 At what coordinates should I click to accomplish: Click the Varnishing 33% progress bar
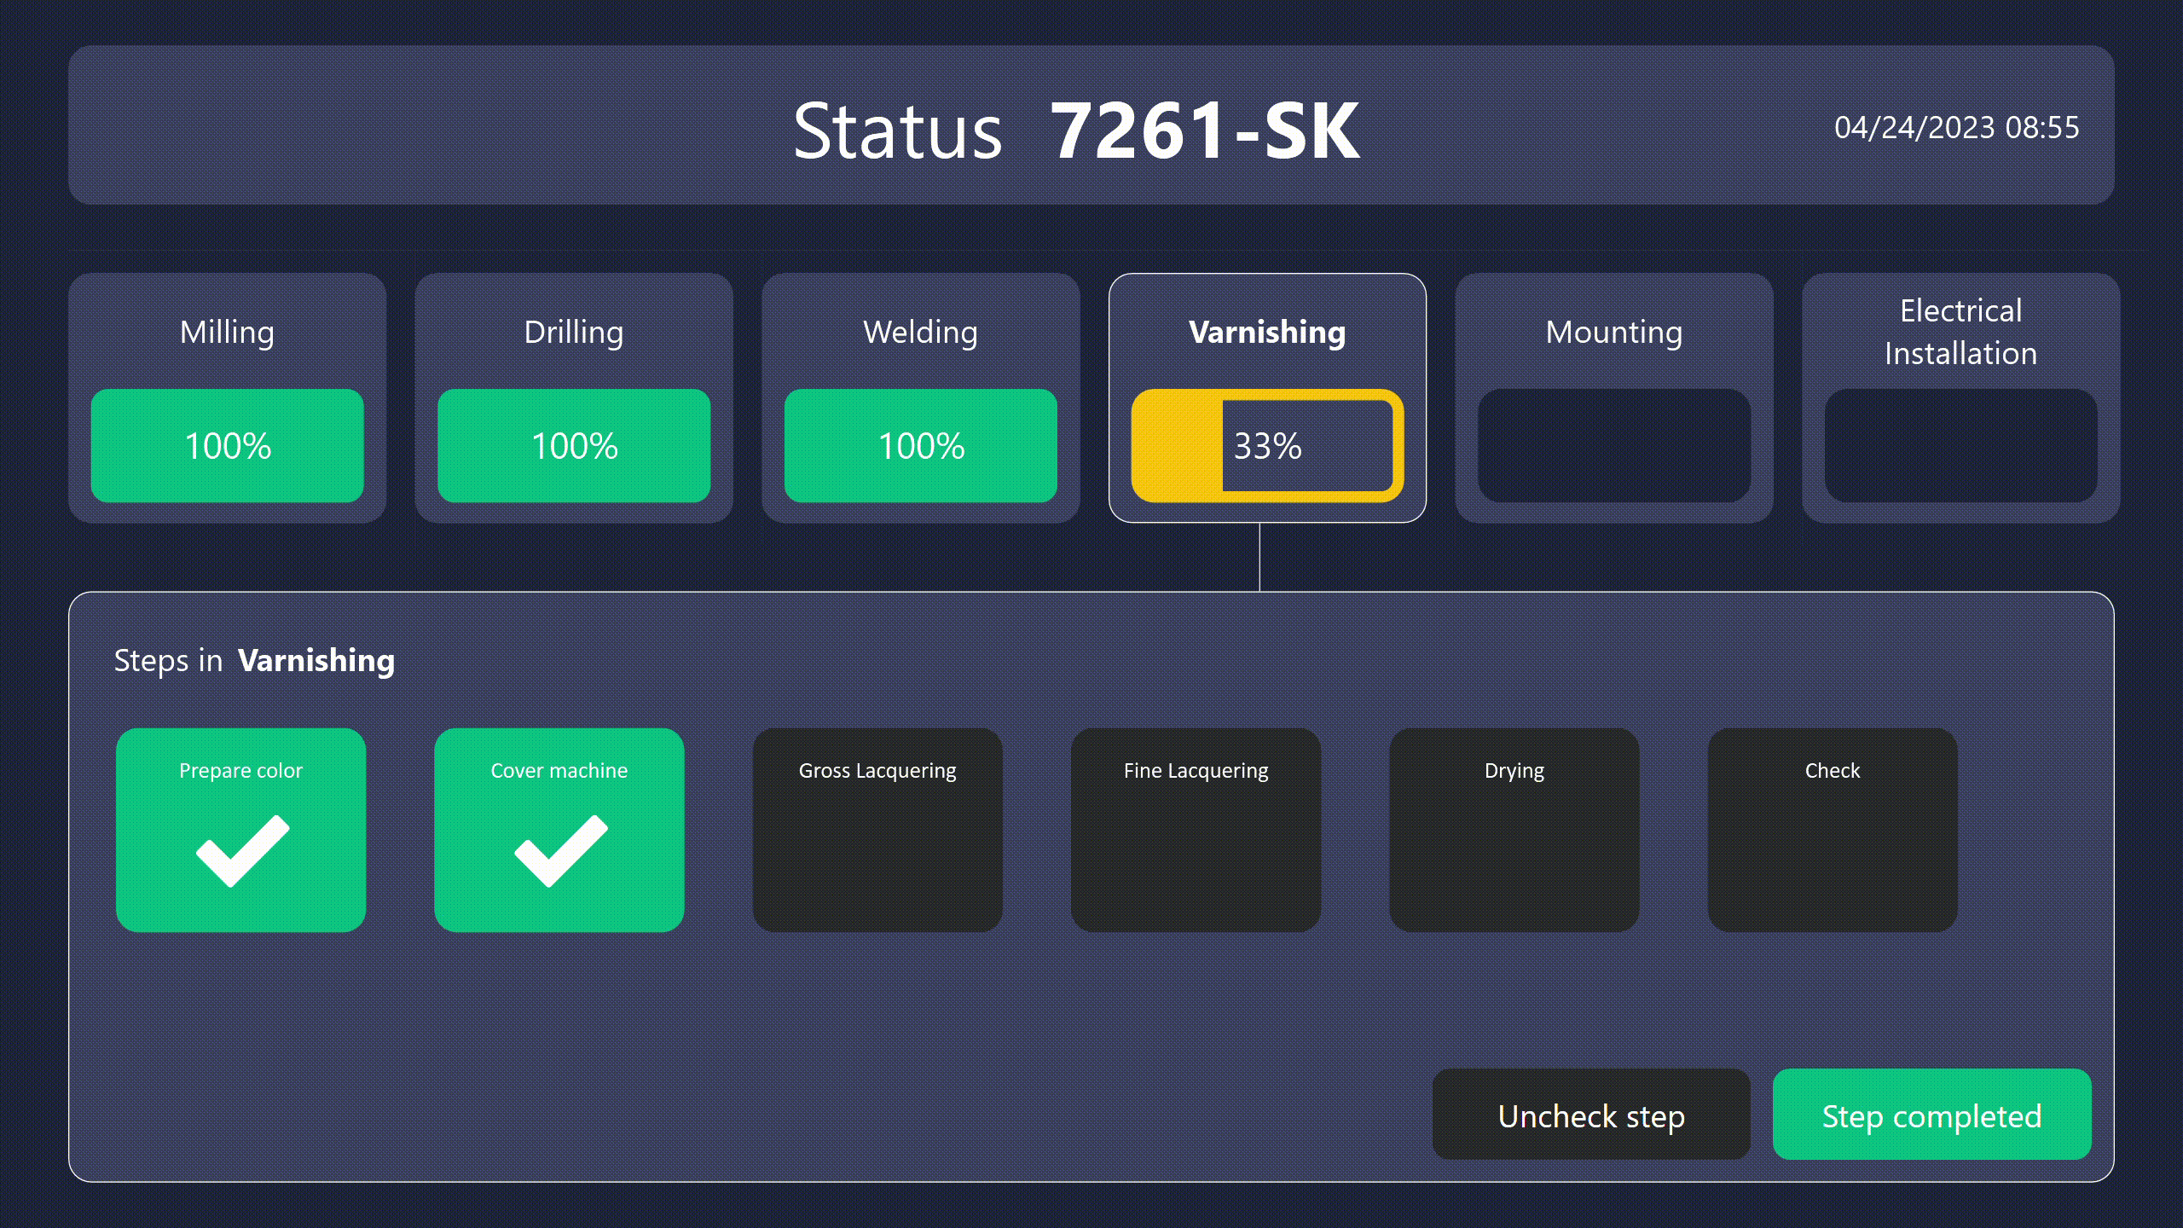pos(1267,445)
